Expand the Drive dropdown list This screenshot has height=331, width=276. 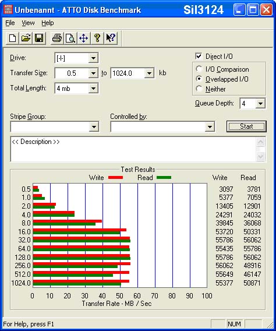[93, 58]
